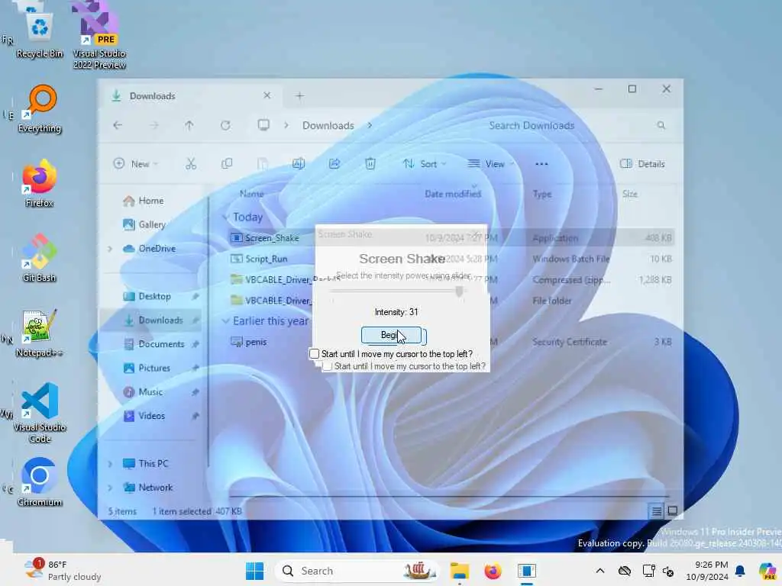The width and height of the screenshot is (782, 586).
Task: Click the Share toolbar icon
Action: (x=334, y=163)
